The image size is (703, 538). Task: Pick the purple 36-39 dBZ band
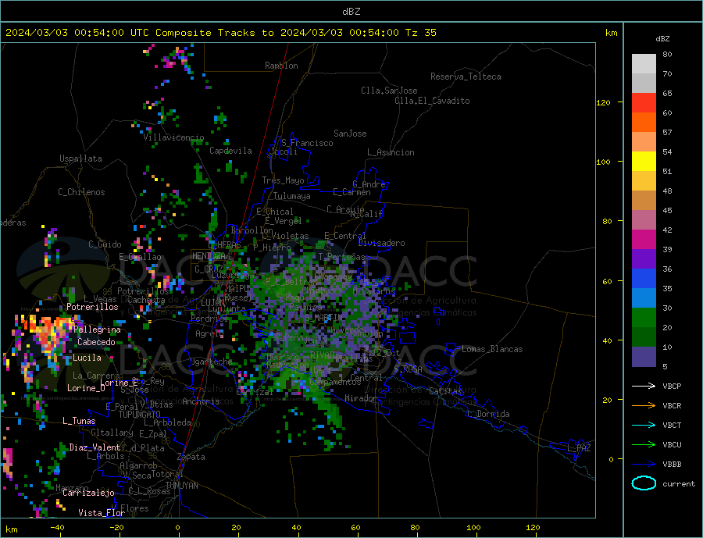point(644,259)
